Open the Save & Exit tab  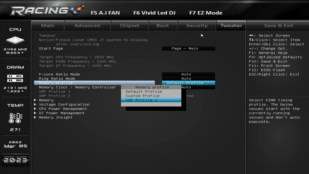279,25
